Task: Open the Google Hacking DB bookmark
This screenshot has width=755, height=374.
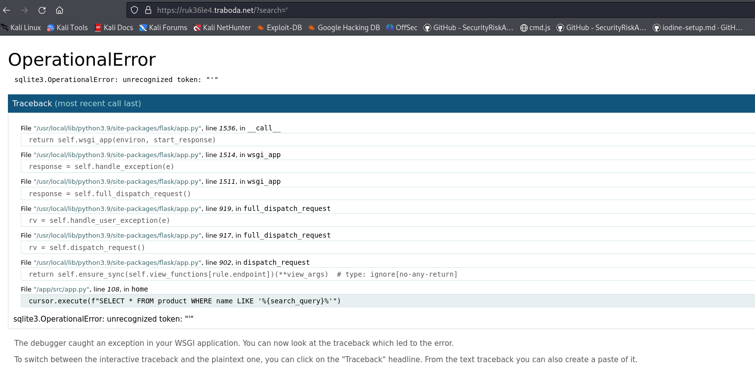Action: (x=344, y=28)
